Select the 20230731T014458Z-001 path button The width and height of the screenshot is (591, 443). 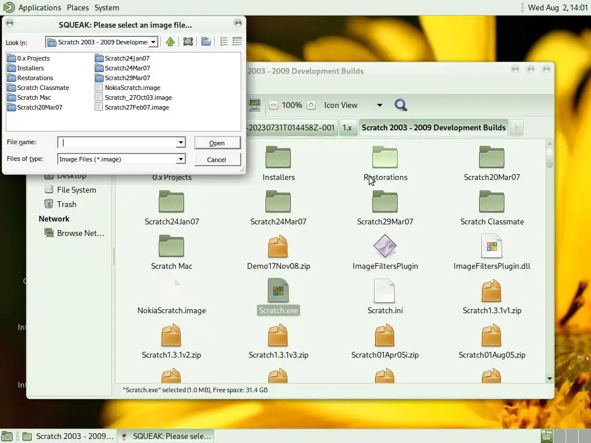291,127
